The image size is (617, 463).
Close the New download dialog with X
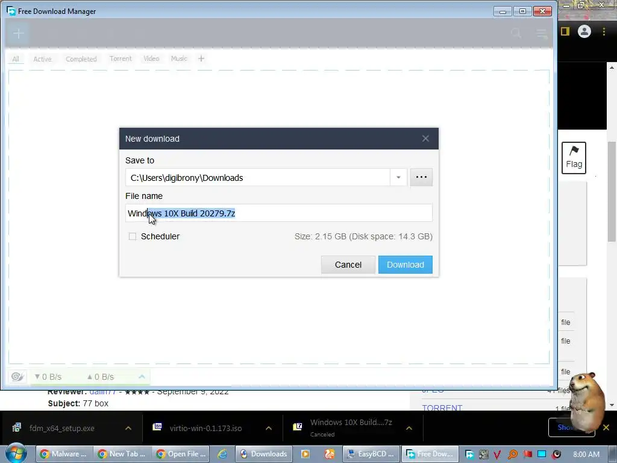[x=425, y=139]
